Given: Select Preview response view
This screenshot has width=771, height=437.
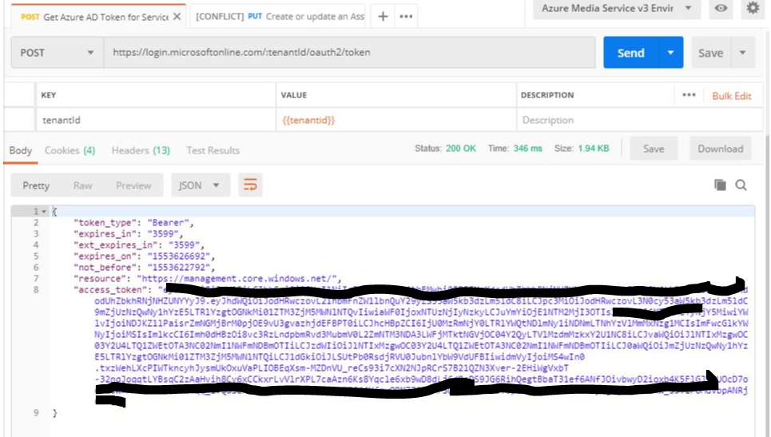Looking at the screenshot, I should 133,185.
